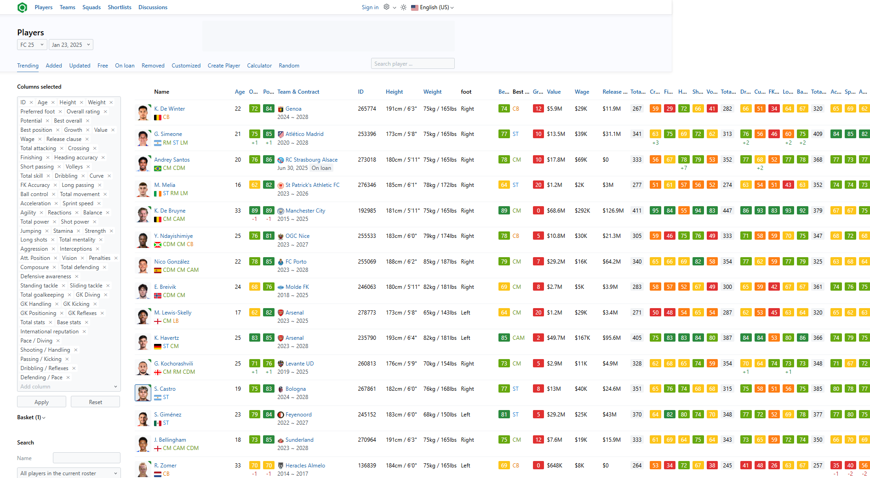The image size is (870, 478).
Task: Open the St Patrick's Athletic FC link
Action: 313,185
